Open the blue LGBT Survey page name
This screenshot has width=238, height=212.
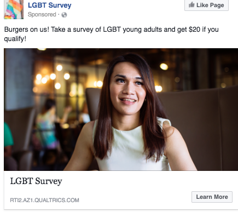(50, 5)
